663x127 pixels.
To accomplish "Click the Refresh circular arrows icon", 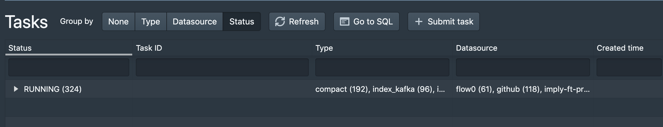I will (x=280, y=21).
